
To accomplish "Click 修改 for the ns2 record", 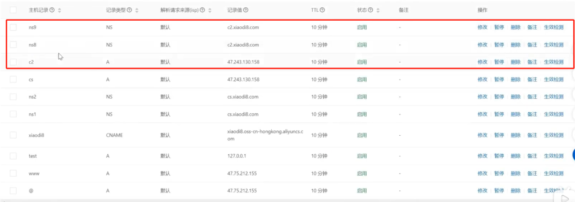I will 482,97.
